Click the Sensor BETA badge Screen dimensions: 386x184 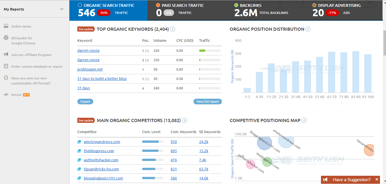point(26,95)
